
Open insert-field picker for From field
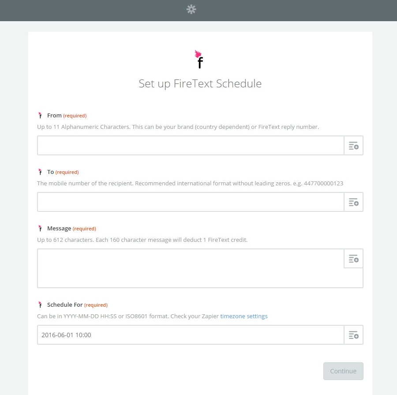click(353, 146)
